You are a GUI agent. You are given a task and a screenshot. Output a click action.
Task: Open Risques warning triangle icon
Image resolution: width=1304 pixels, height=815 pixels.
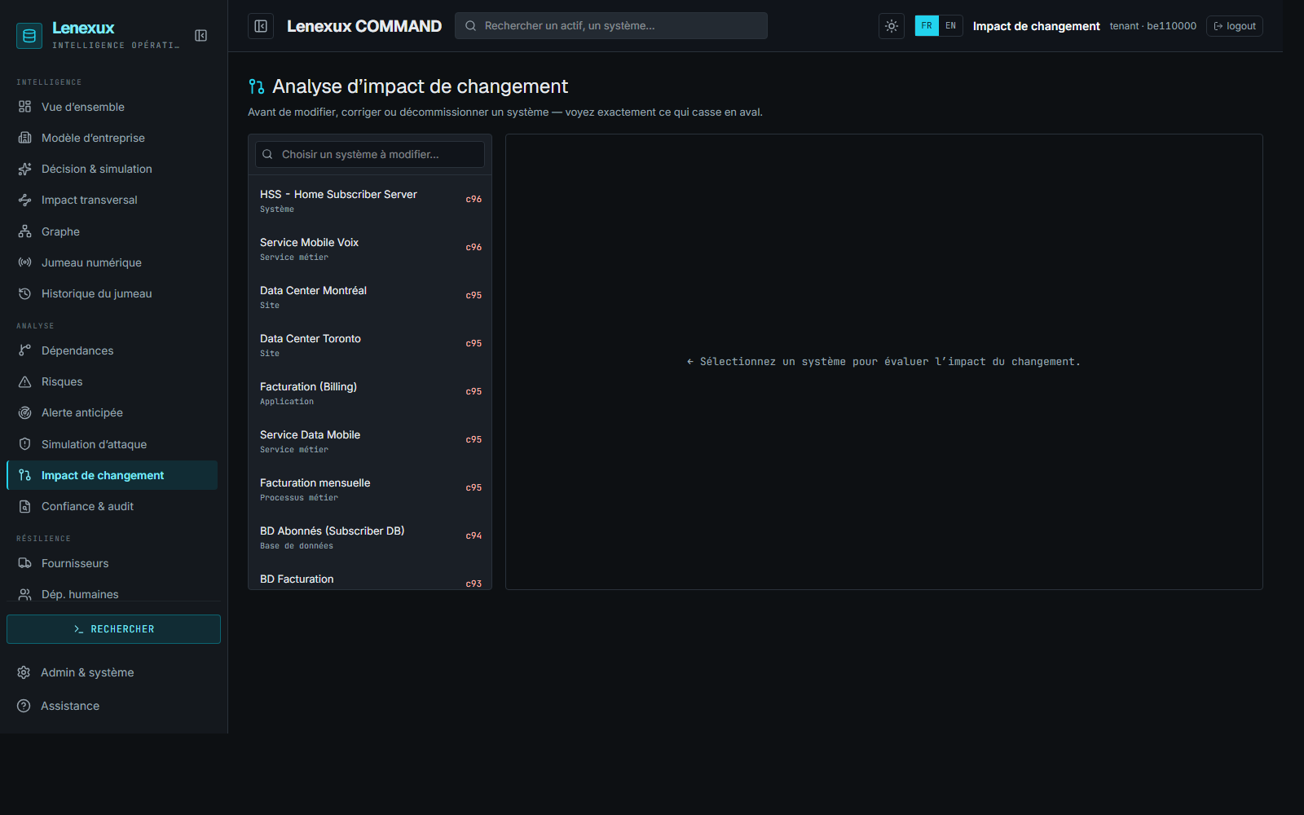(x=25, y=381)
